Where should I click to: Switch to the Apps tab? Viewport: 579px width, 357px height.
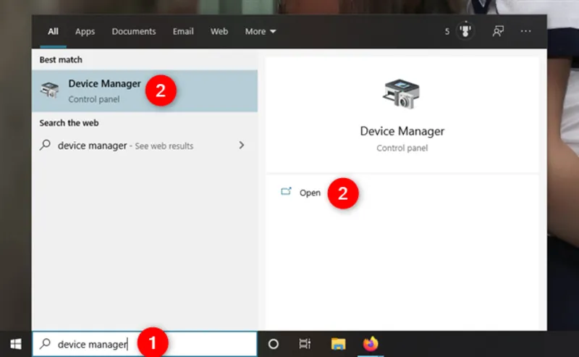point(85,31)
